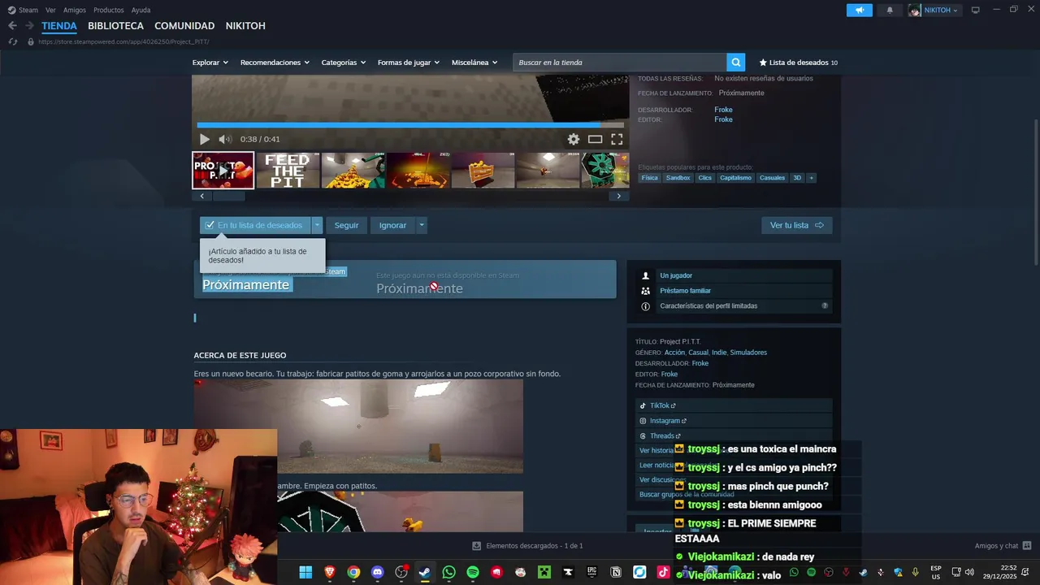The image size is (1040, 585).
Task: Open Spotify from taskbar
Action: click(473, 572)
